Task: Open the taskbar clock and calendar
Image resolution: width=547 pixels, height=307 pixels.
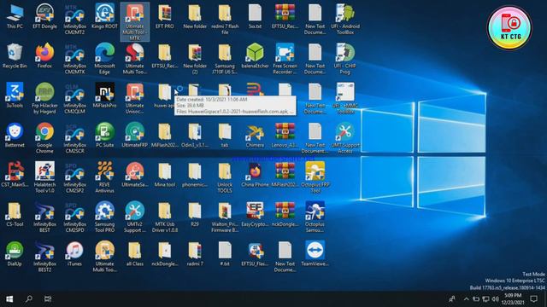Action: click(513, 299)
